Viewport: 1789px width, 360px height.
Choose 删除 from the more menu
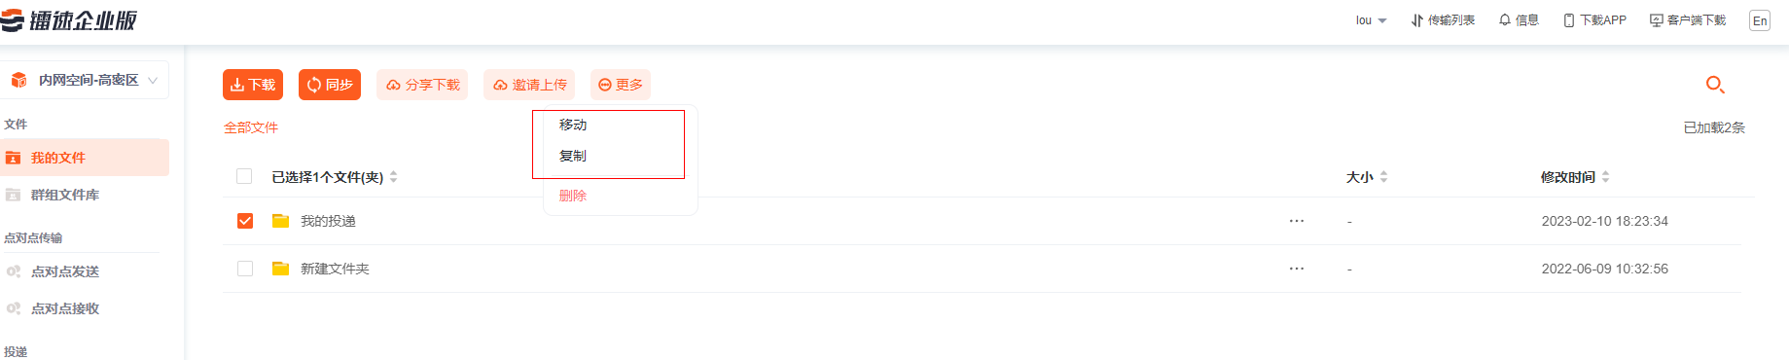coord(573,196)
